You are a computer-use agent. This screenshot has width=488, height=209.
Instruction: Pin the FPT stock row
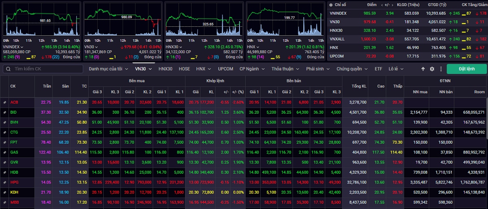click(4, 142)
